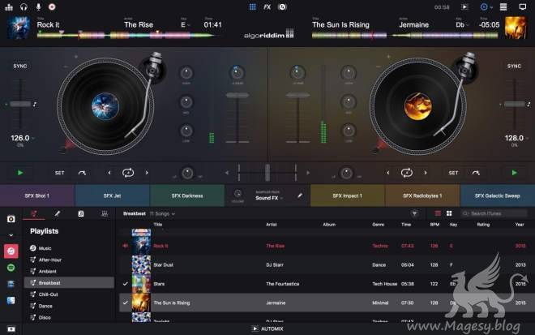Open right deck BPM 128.0 dropdown

point(516,138)
